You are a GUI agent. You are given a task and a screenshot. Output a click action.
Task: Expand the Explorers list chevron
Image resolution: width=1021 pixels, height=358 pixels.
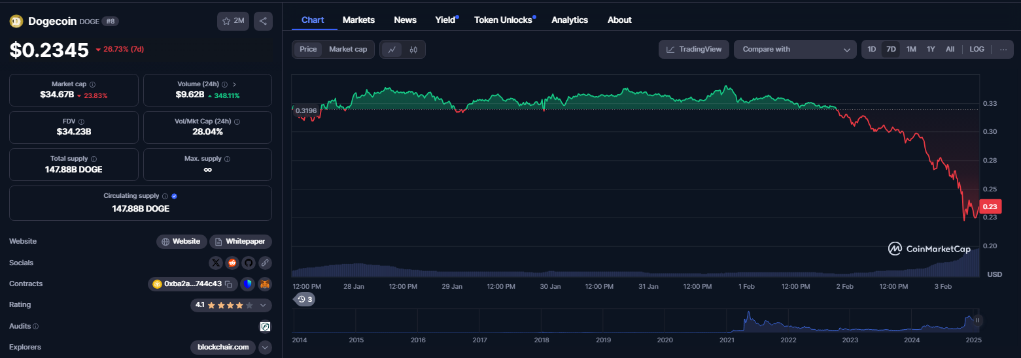click(265, 348)
